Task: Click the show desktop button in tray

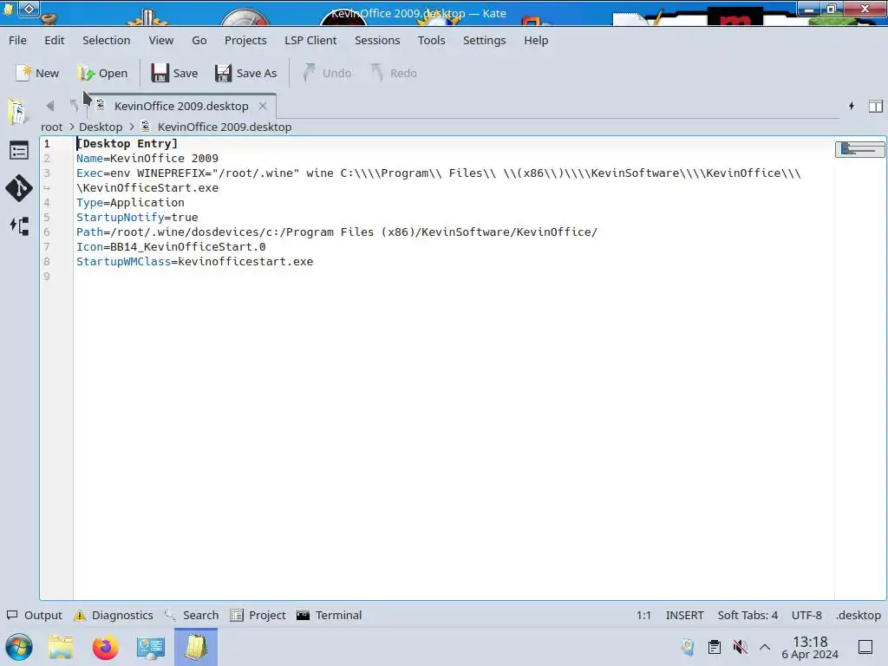Action: click(865, 647)
